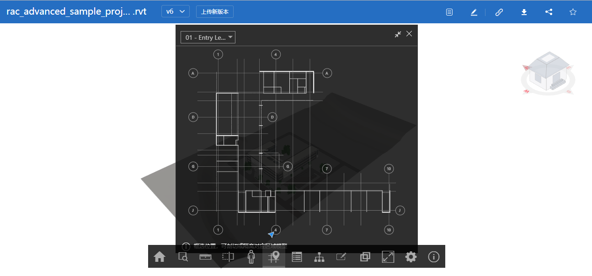Open the viewer Settings gear
The image size is (592, 276).
click(411, 257)
